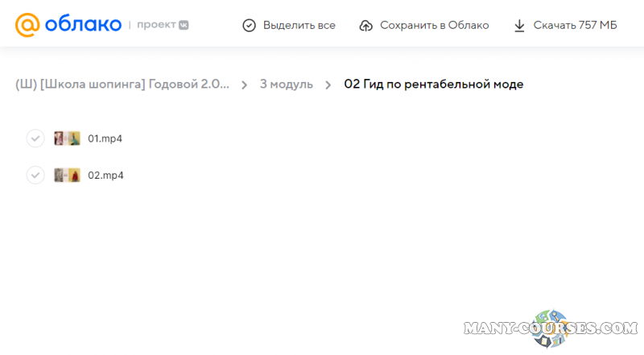Screen dimensions: 644x355
Task: Click the VK badge next to проект
Action: [x=184, y=26]
